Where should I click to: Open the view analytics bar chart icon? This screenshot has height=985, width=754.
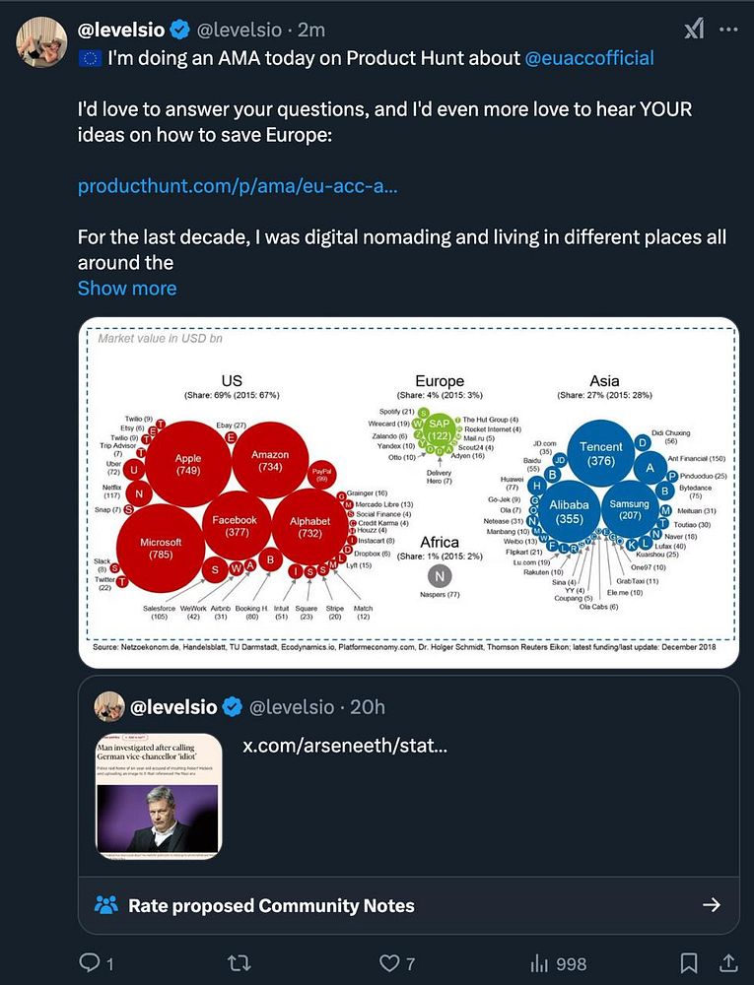[x=540, y=962]
